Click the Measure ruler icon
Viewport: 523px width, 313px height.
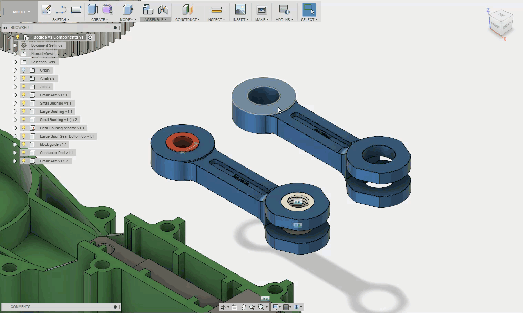tap(216, 10)
